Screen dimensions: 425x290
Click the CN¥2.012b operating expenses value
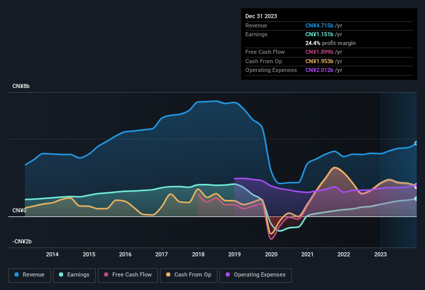319,70
